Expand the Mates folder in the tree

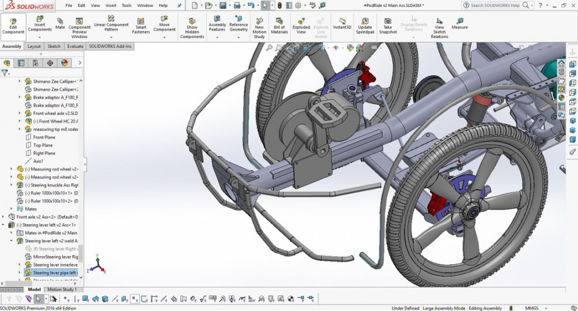click(x=12, y=209)
